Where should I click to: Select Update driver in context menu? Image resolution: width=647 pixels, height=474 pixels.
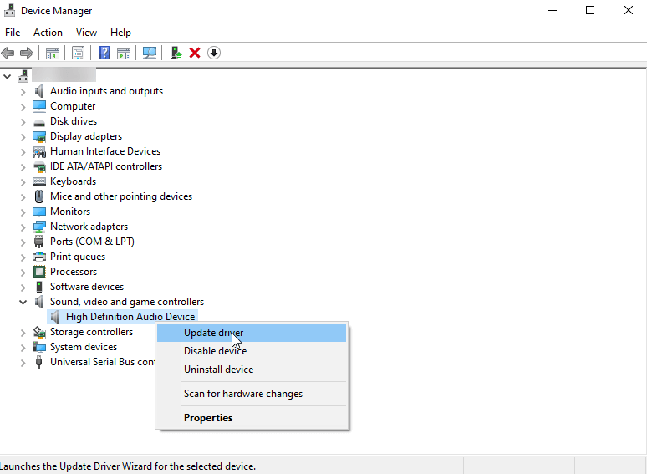click(214, 333)
